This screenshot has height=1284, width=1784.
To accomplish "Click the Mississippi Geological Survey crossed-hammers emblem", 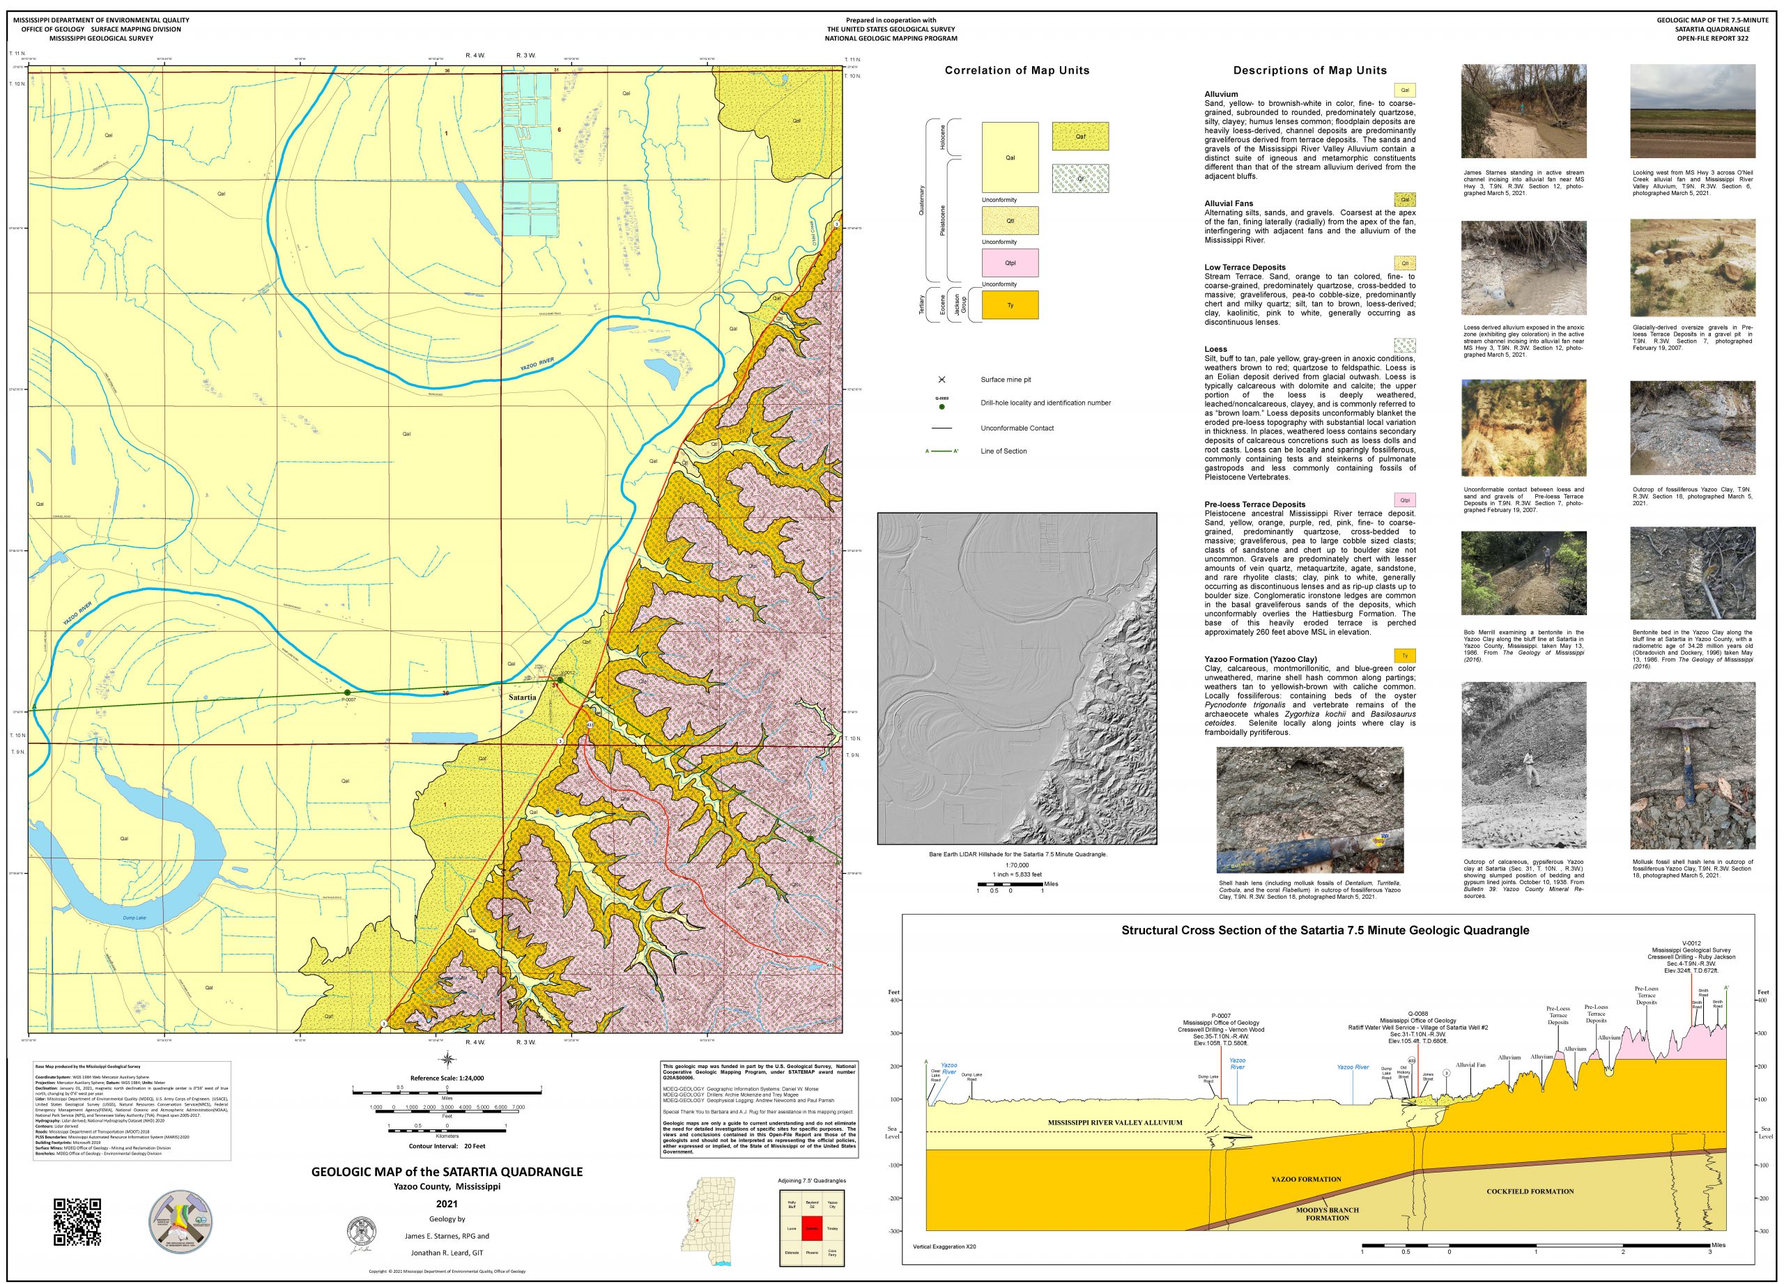I will click(180, 1221).
